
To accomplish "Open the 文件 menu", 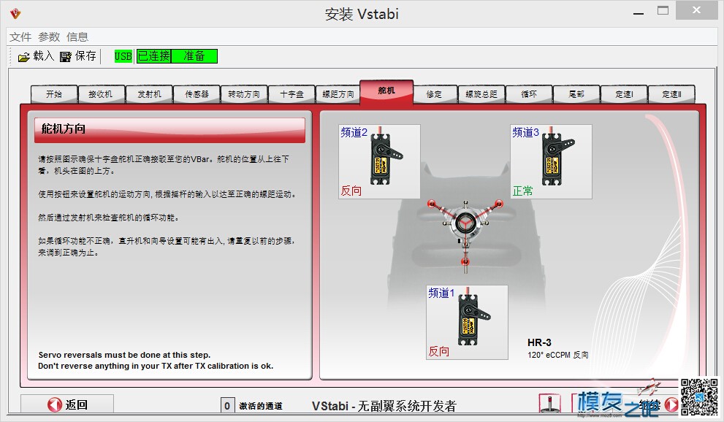I will (20, 37).
